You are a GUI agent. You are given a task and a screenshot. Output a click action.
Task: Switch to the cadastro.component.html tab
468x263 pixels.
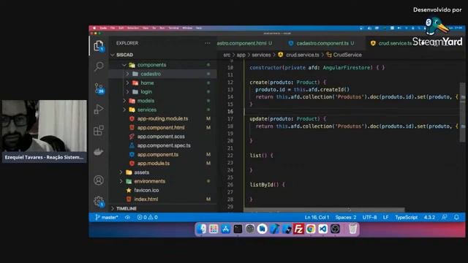click(x=244, y=43)
